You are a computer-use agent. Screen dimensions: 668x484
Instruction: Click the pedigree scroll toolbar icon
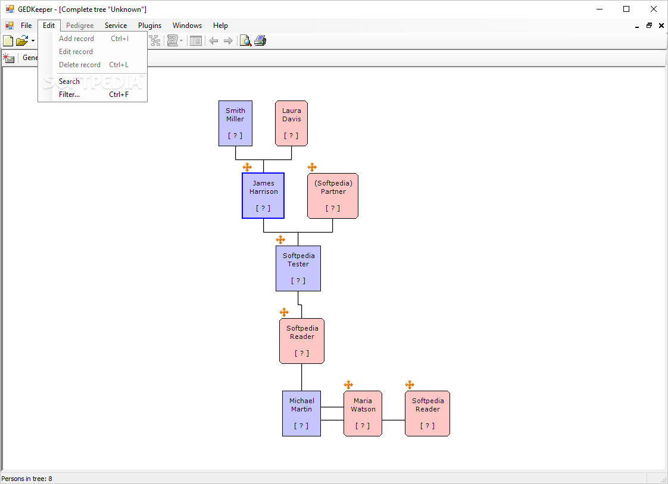[173, 41]
